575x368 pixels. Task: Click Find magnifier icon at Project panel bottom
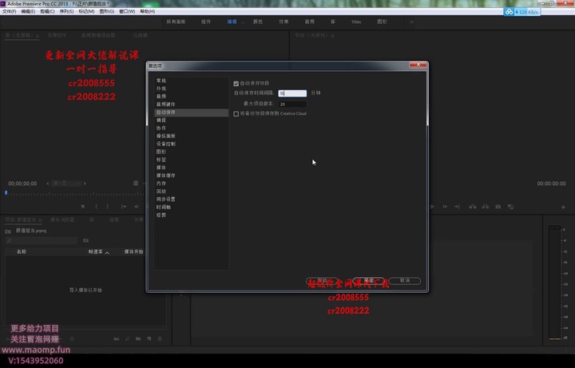coord(127,338)
